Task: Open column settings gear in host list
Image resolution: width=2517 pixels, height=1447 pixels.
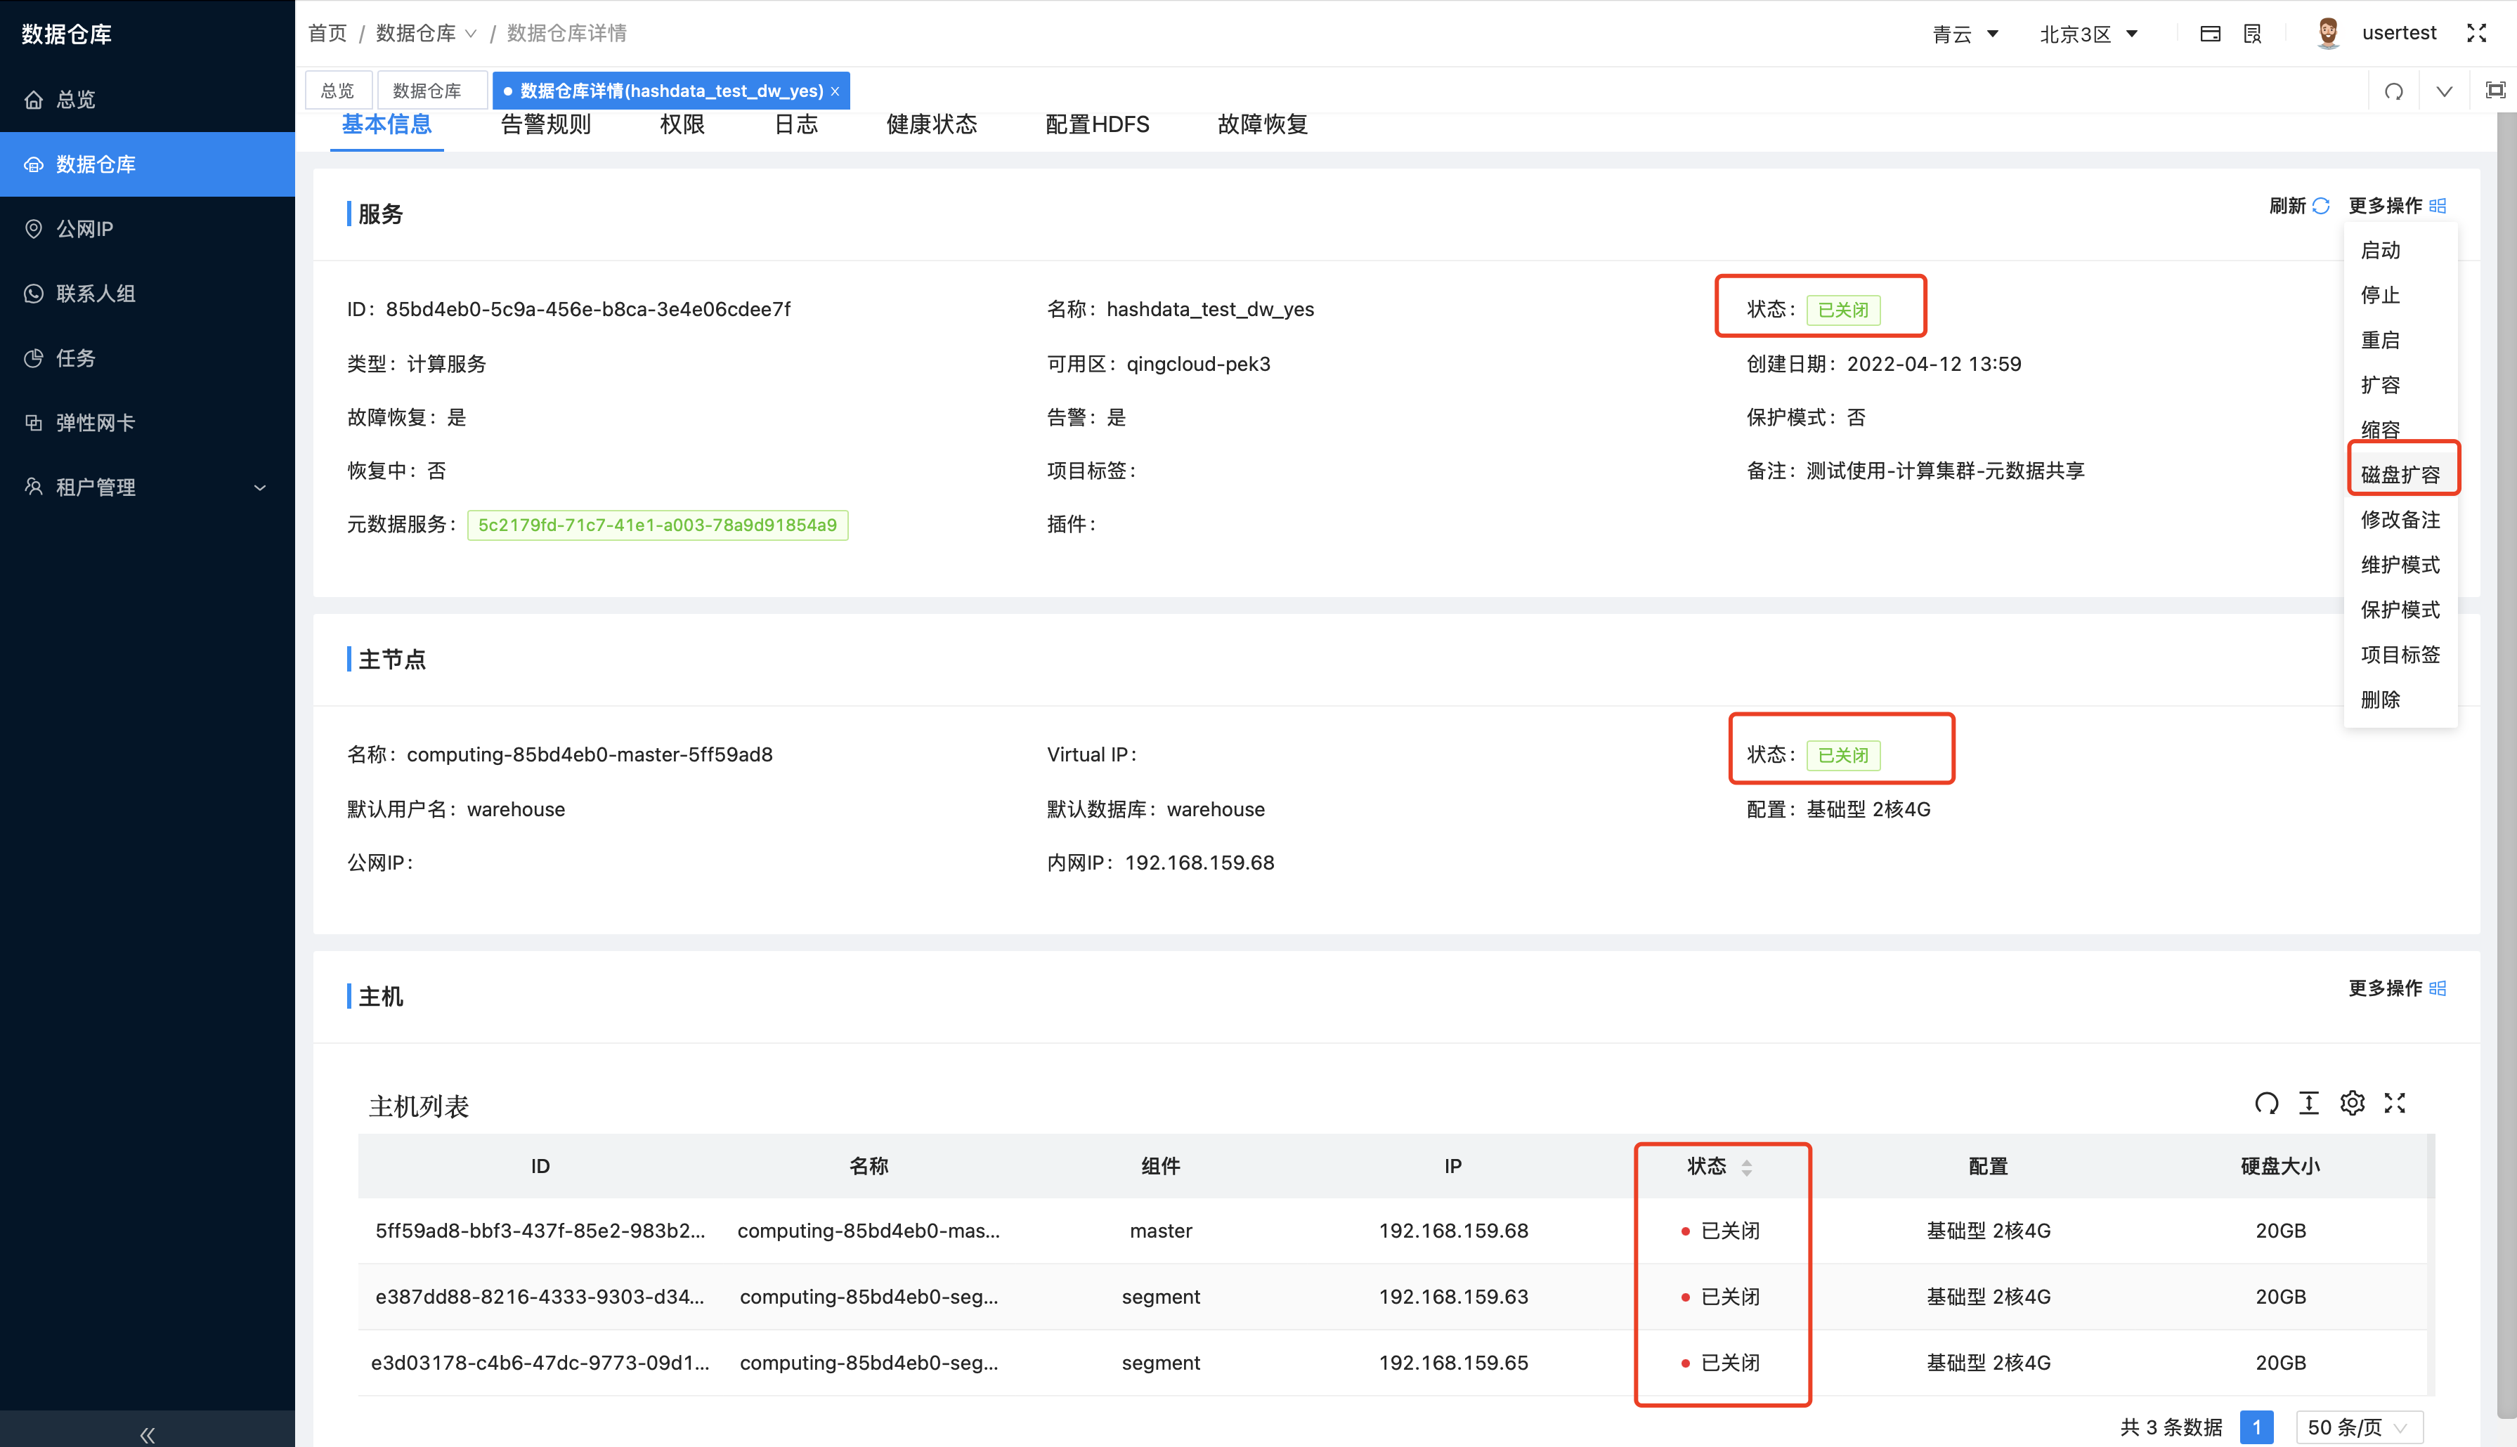Action: (x=2352, y=1102)
